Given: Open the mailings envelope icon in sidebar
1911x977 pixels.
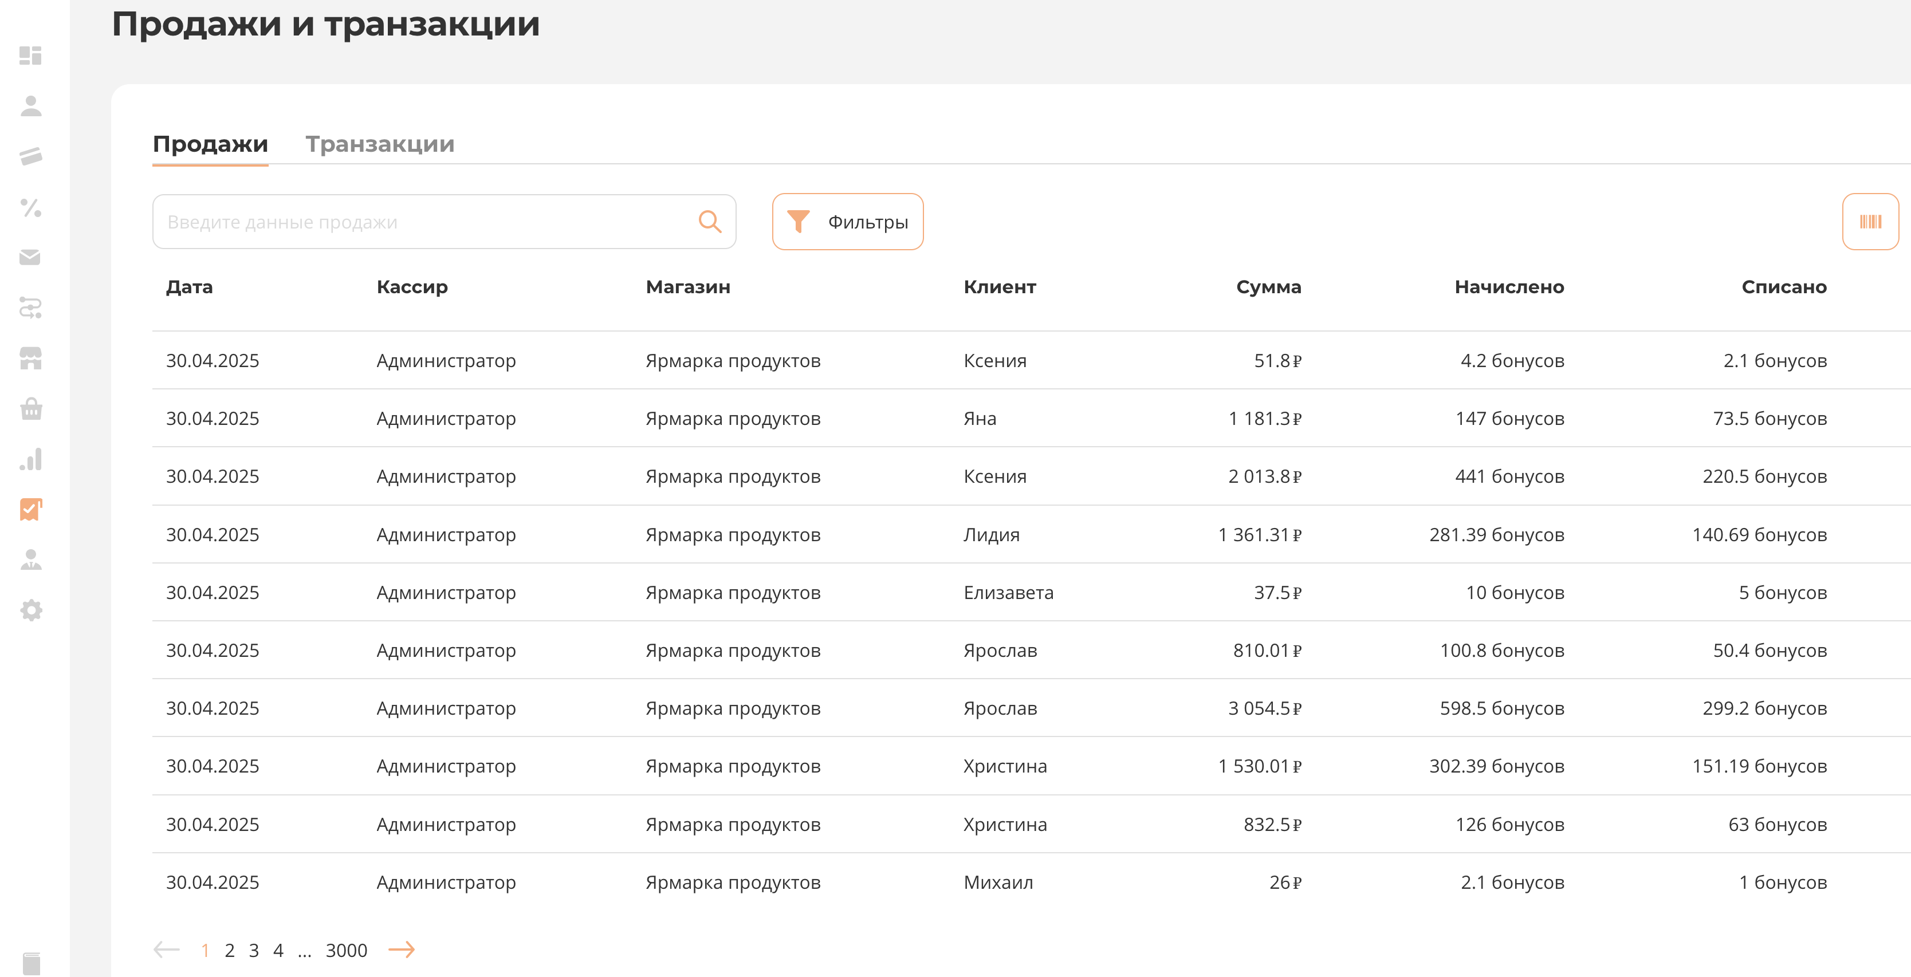Looking at the screenshot, I should 30,257.
